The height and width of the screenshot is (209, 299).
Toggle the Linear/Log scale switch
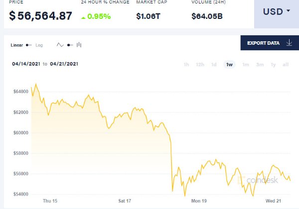point(29,45)
